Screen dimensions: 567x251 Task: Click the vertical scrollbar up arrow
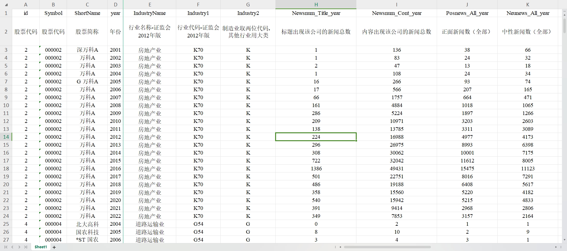(x=565, y=14)
